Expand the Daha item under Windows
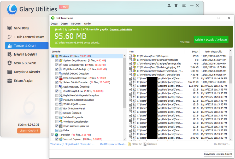 click(x=57, y=130)
